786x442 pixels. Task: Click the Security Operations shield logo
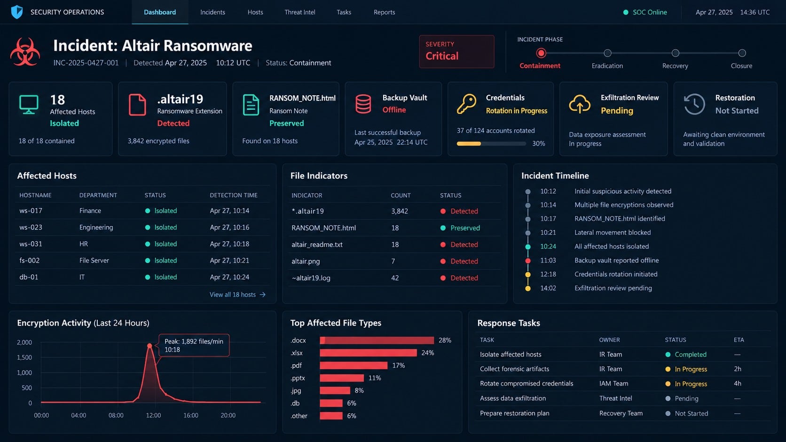point(17,12)
